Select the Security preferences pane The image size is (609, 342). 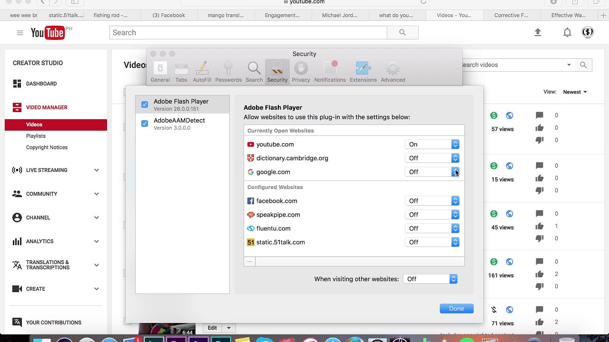click(277, 72)
